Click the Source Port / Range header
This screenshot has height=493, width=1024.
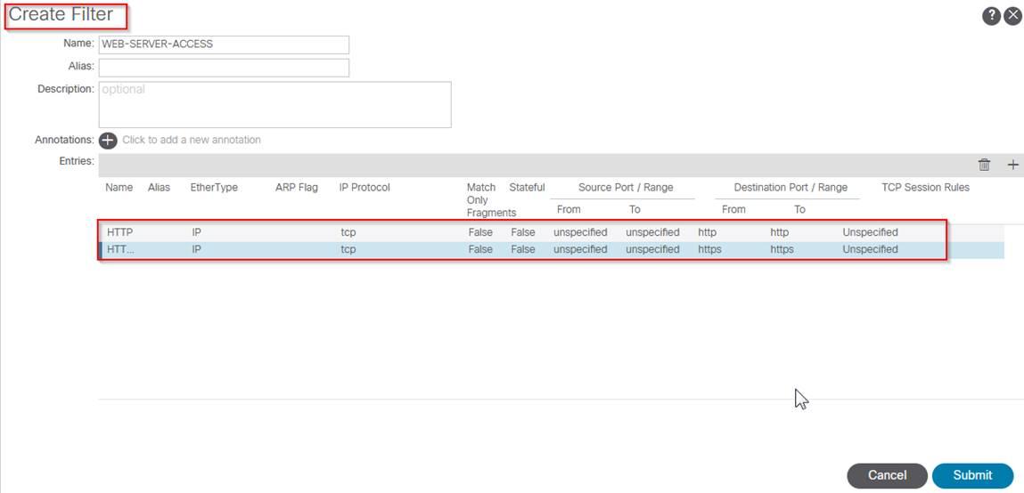626,188
